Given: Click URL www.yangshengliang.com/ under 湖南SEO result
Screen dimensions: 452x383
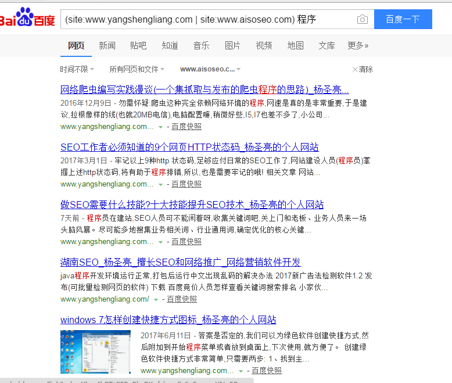Looking at the screenshot, I should (105, 299).
